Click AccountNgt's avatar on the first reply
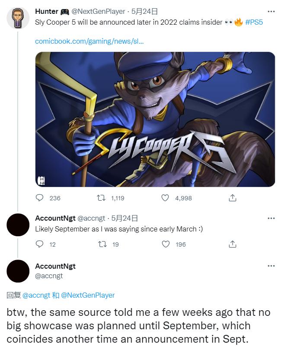The height and width of the screenshot is (347, 281). coord(19,225)
